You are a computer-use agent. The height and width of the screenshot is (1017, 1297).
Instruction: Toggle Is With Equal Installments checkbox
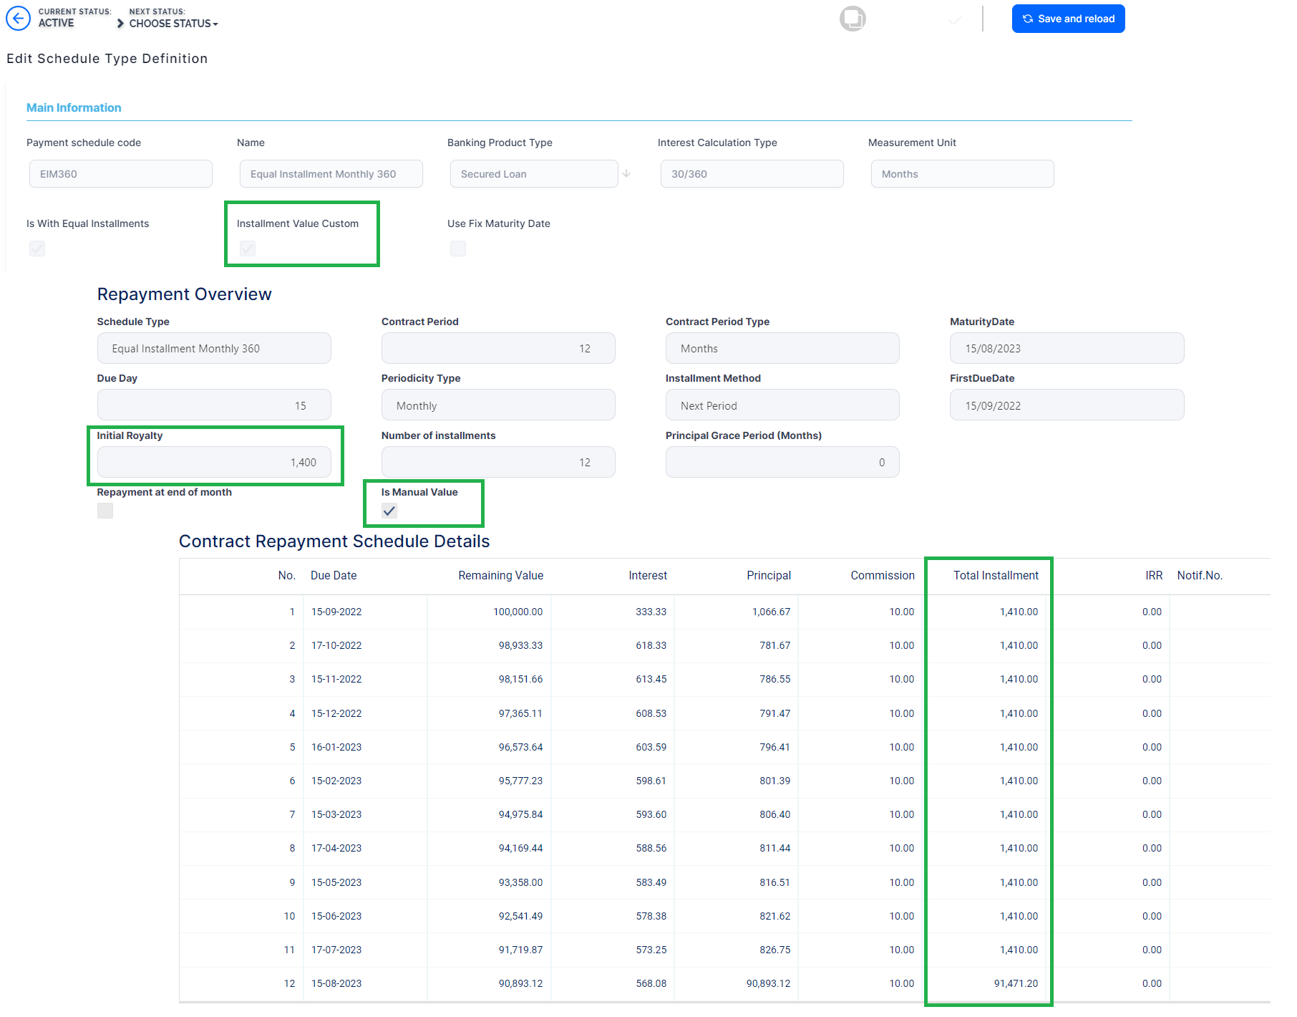37,249
